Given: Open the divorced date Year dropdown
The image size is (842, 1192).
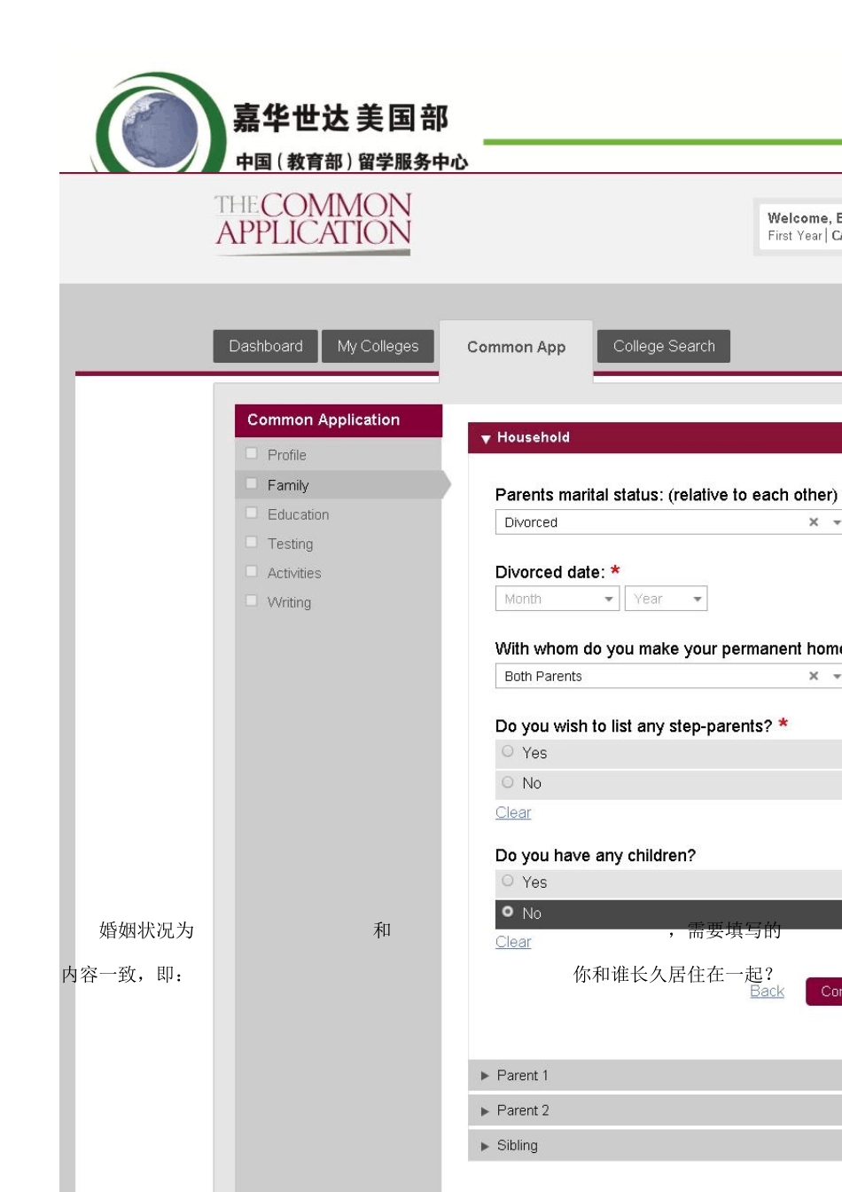Looking at the screenshot, I should click(666, 599).
